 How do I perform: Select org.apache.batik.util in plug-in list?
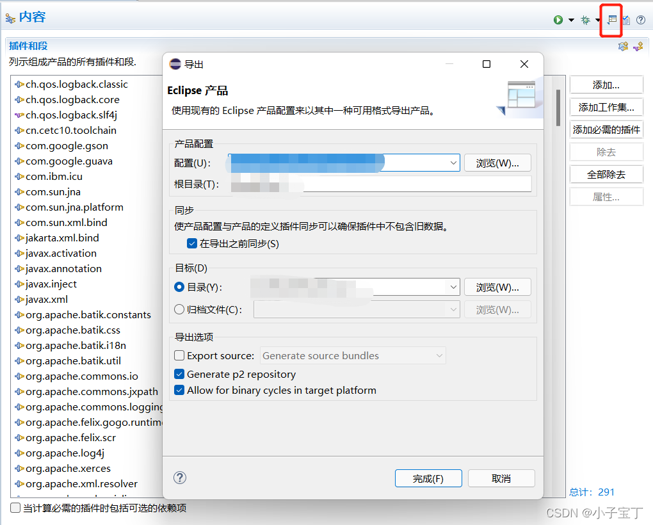pyautogui.click(x=73, y=361)
